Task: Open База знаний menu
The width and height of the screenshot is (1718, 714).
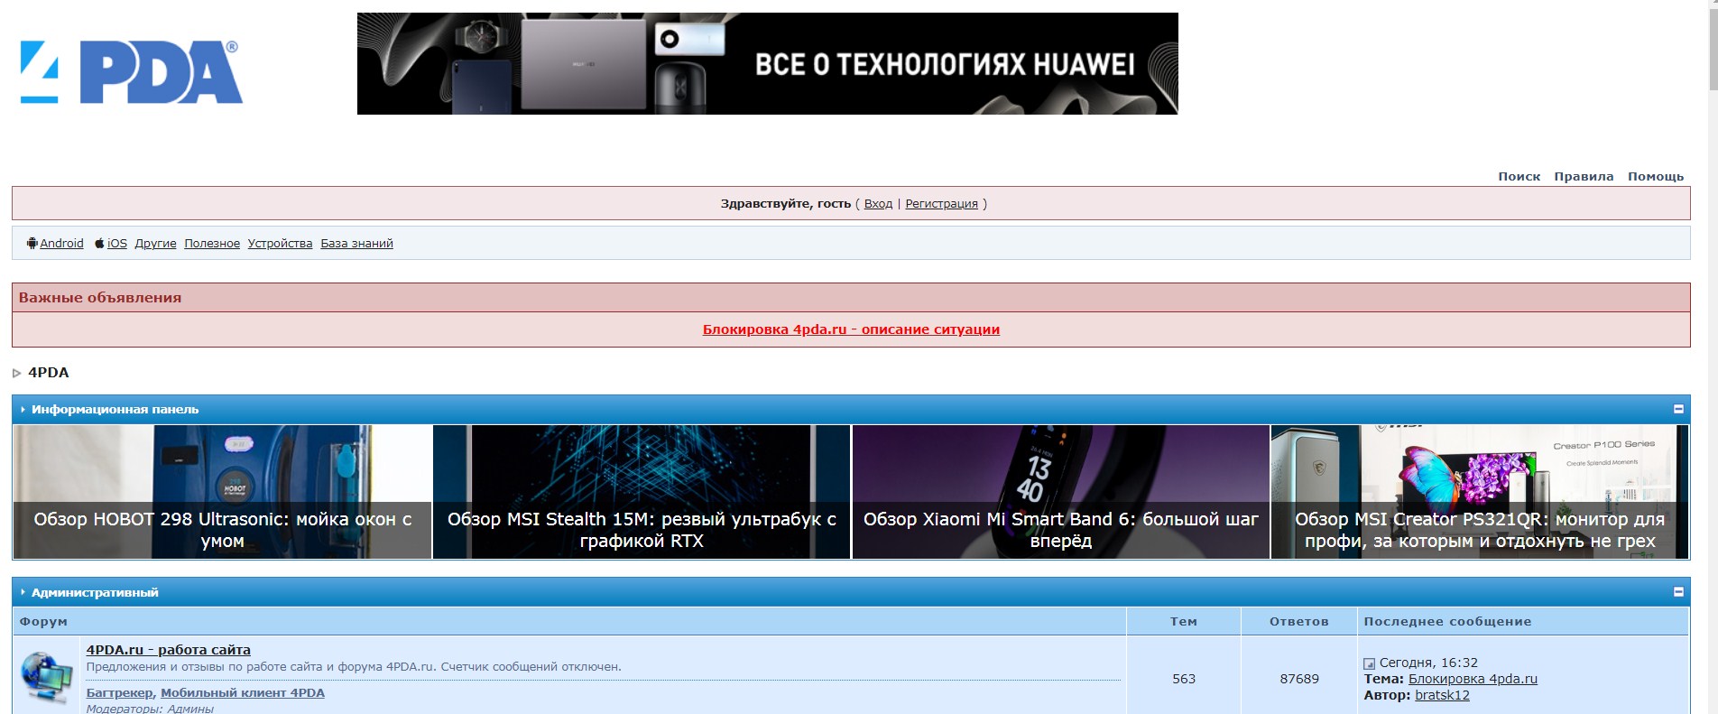Action: [356, 243]
